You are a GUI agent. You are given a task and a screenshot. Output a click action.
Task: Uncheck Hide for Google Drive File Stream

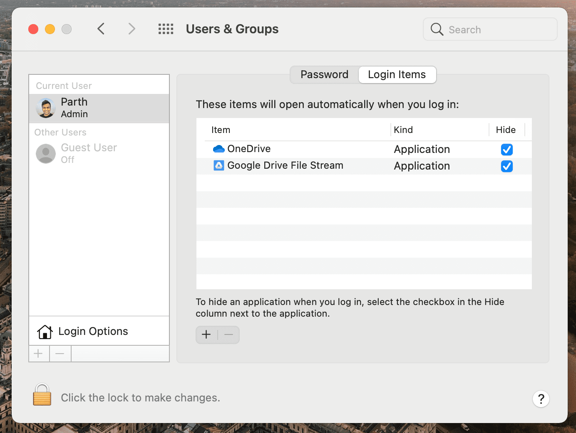pos(506,166)
